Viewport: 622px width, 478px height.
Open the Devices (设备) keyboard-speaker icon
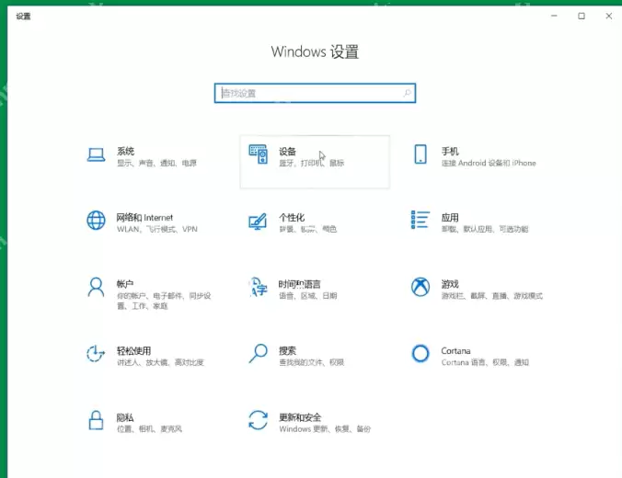click(x=258, y=154)
